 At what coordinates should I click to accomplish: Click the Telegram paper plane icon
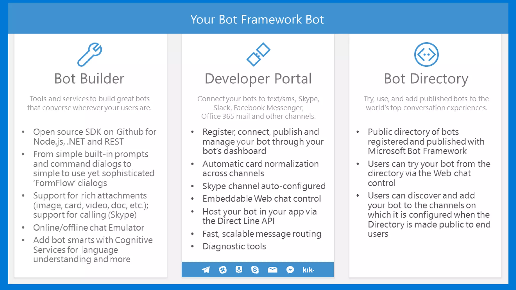[x=206, y=270]
